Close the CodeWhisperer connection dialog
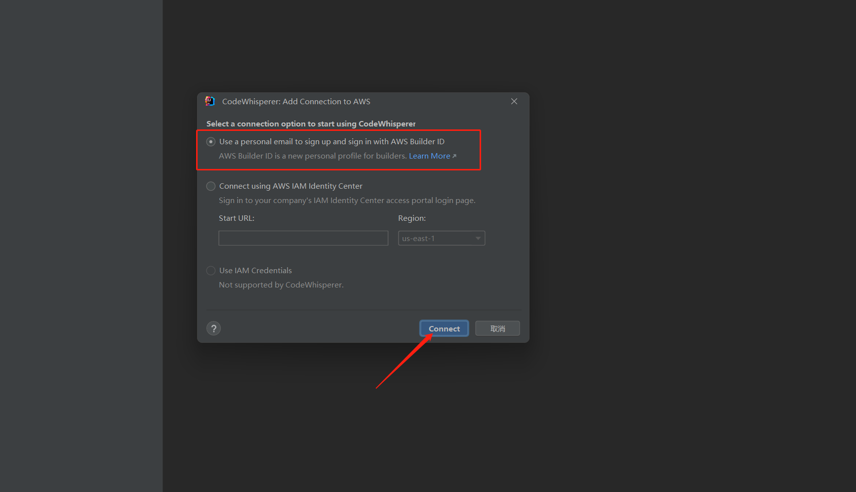The height and width of the screenshot is (492, 856). [x=514, y=101]
